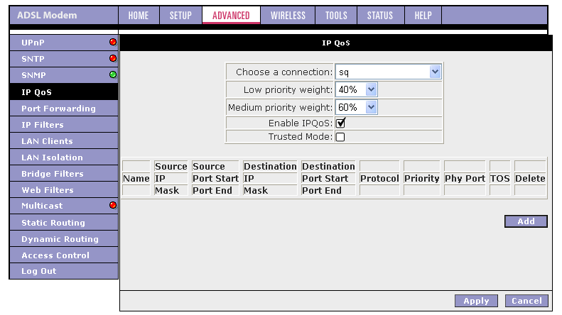Switch to the WIRELESS tab
This screenshot has height=315, width=562.
pos(288,16)
